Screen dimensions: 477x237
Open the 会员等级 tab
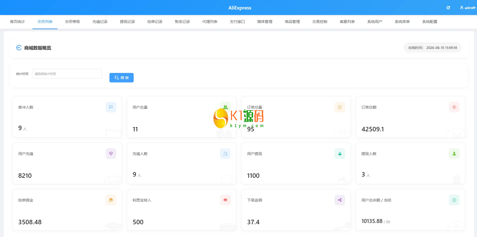(x=72, y=22)
